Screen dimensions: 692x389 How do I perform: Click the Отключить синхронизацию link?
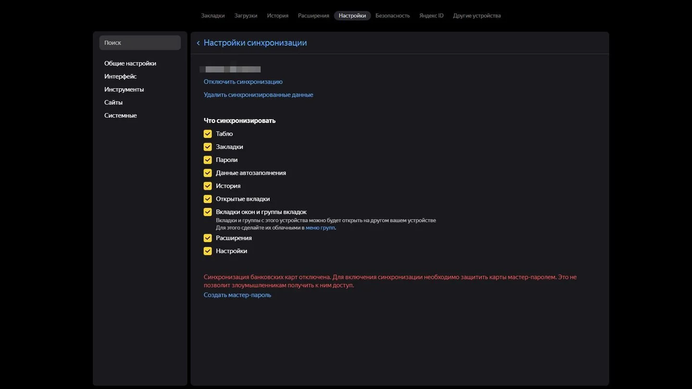coord(243,82)
